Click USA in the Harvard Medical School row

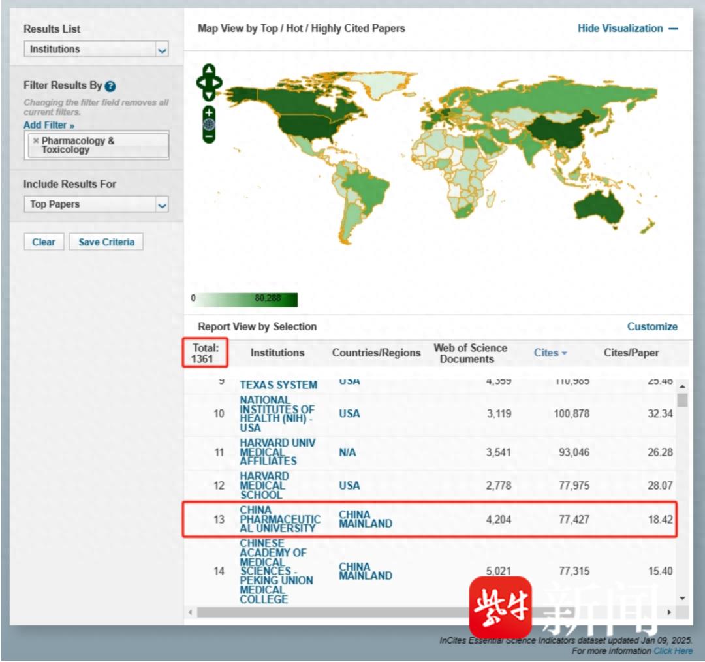(349, 486)
